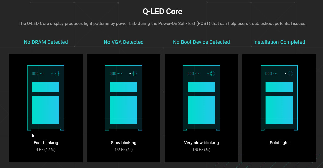Click the power button icon in No DRAM Detected case
323x168 pixels.
pyautogui.click(x=57, y=73)
